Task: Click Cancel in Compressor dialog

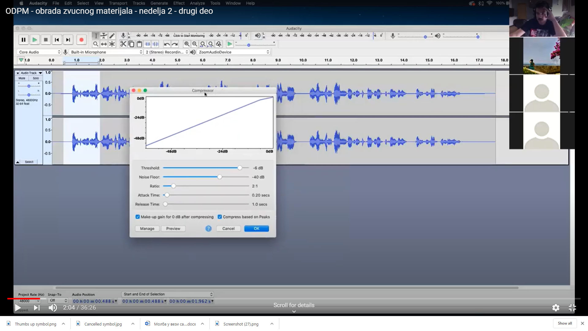Action: [228, 229]
